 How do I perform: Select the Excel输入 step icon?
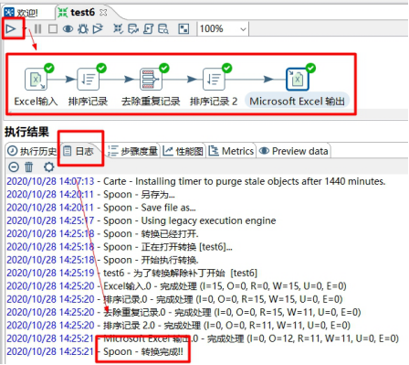click(x=36, y=80)
